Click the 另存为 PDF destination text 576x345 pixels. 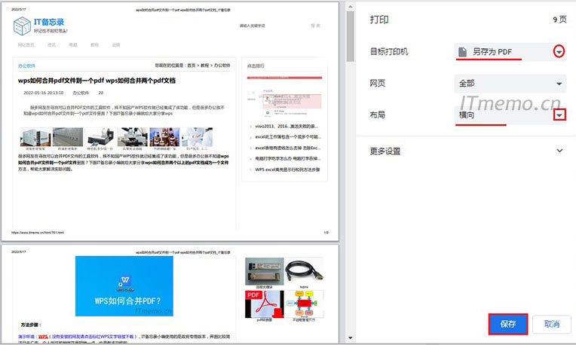pos(492,52)
